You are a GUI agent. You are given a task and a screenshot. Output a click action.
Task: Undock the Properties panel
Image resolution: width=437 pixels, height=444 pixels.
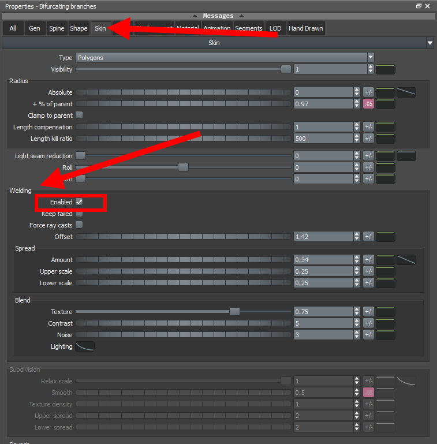(x=419, y=6)
